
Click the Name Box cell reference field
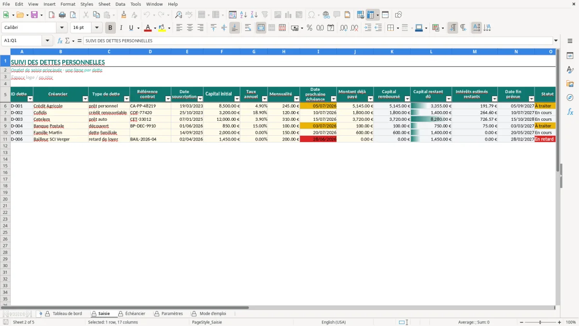22,41
